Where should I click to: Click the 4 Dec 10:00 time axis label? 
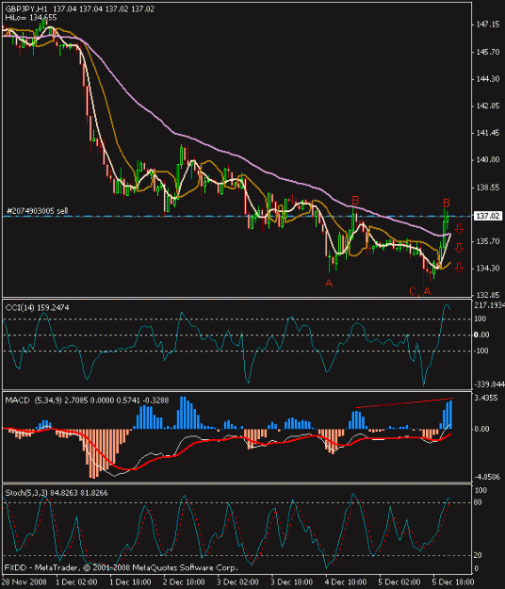click(346, 582)
